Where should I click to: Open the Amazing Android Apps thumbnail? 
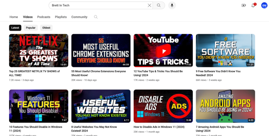pos(225,106)
